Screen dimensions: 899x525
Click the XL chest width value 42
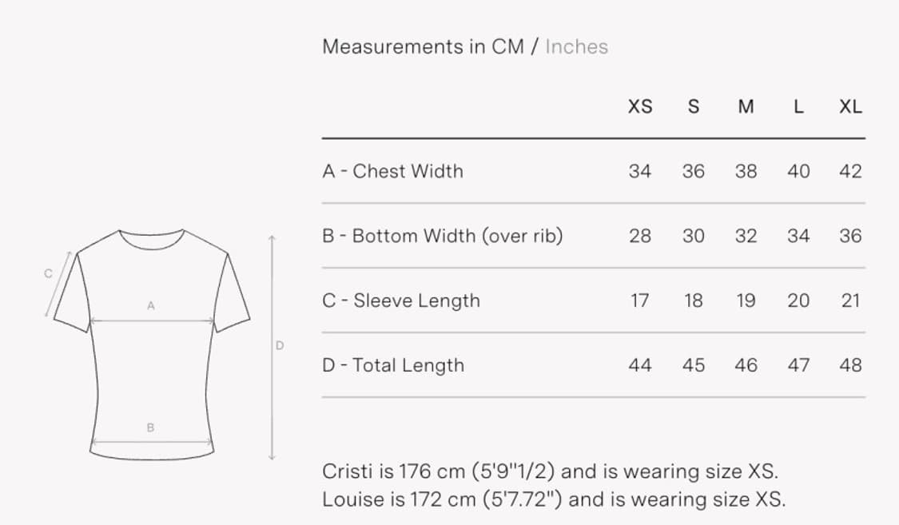851,171
